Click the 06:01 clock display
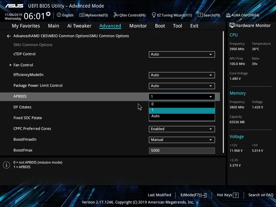 point(34,16)
